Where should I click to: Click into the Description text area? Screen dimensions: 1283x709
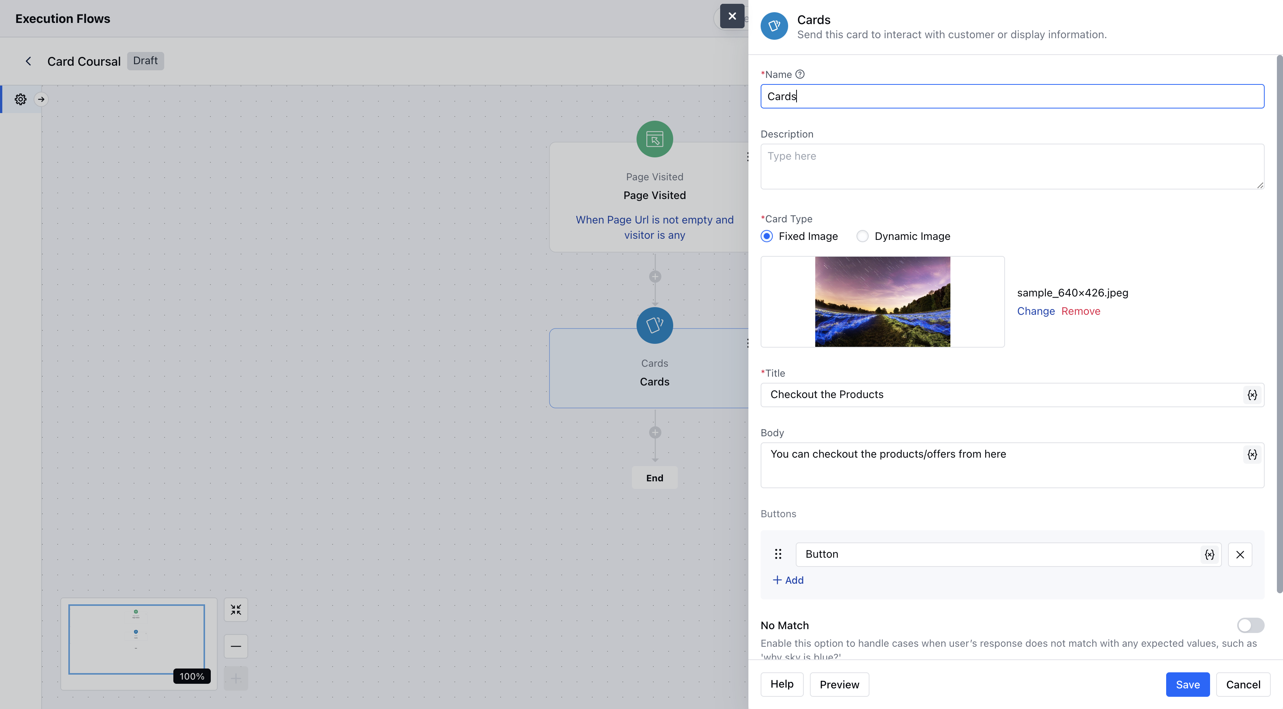pos(1012,167)
